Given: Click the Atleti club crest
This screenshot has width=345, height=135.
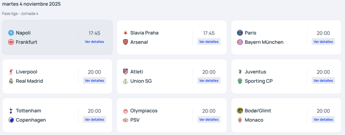Looking at the screenshot, I should pyautogui.click(x=125, y=72).
